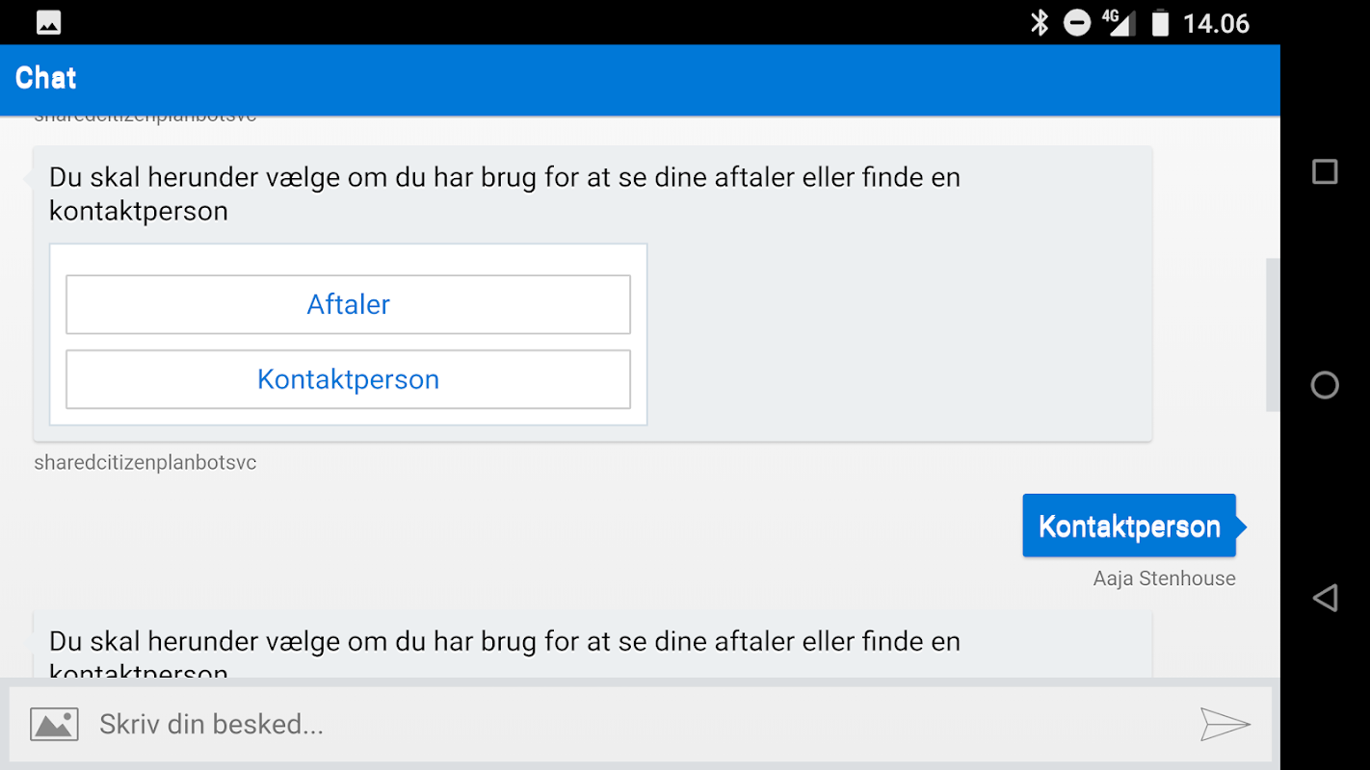The height and width of the screenshot is (770, 1370).
Task: Tap the 4G signal strength icon
Action: pyautogui.click(x=1118, y=22)
